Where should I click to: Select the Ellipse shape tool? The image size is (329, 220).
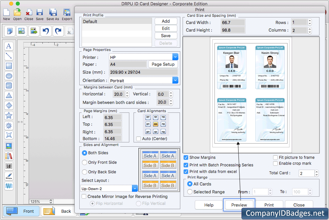click(x=9, y=76)
